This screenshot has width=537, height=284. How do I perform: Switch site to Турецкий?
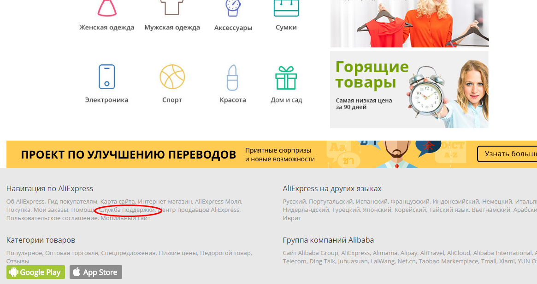(x=346, y=210)
